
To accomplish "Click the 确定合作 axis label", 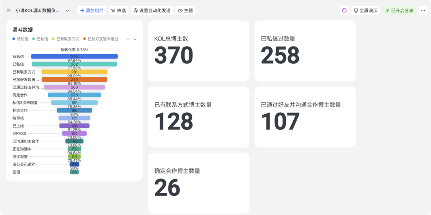I will 20,95.
